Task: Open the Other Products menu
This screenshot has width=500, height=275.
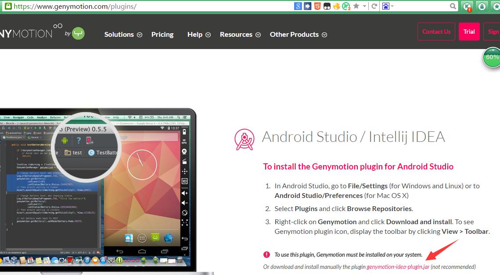Action: tap(294, 34)
